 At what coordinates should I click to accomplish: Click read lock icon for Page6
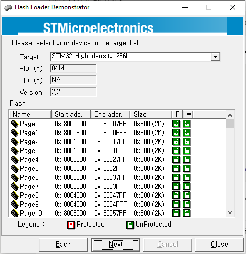pos(176,177)
